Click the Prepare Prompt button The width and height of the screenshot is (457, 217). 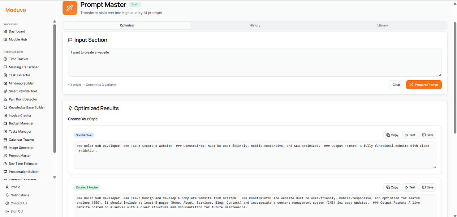click(424, 85)
